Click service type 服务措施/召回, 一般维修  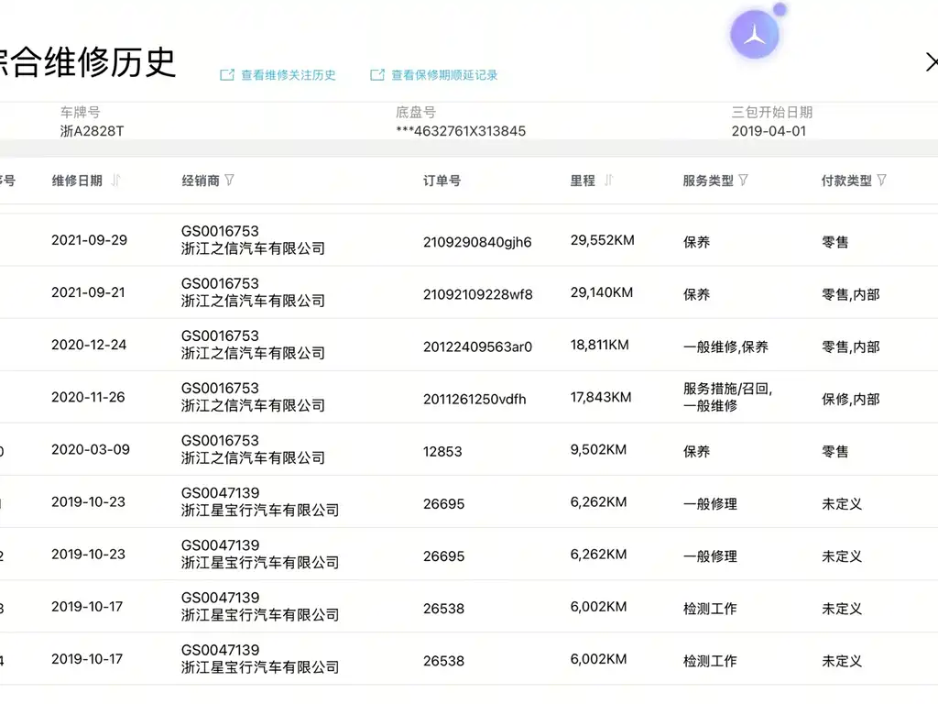(727, 397)
